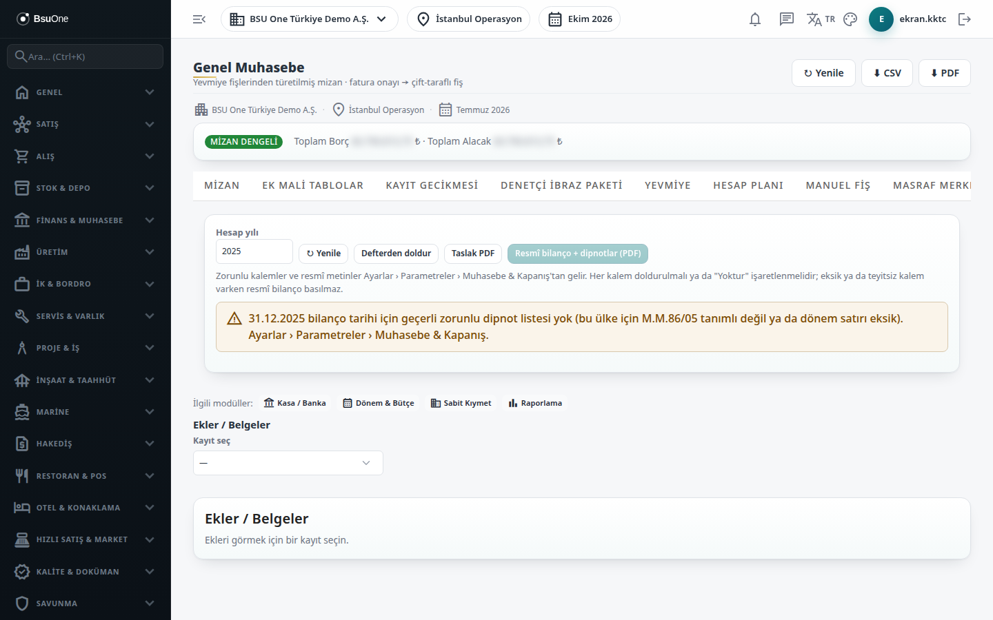
Task: Open SAVUNMA shield icon
Action: 22,603
